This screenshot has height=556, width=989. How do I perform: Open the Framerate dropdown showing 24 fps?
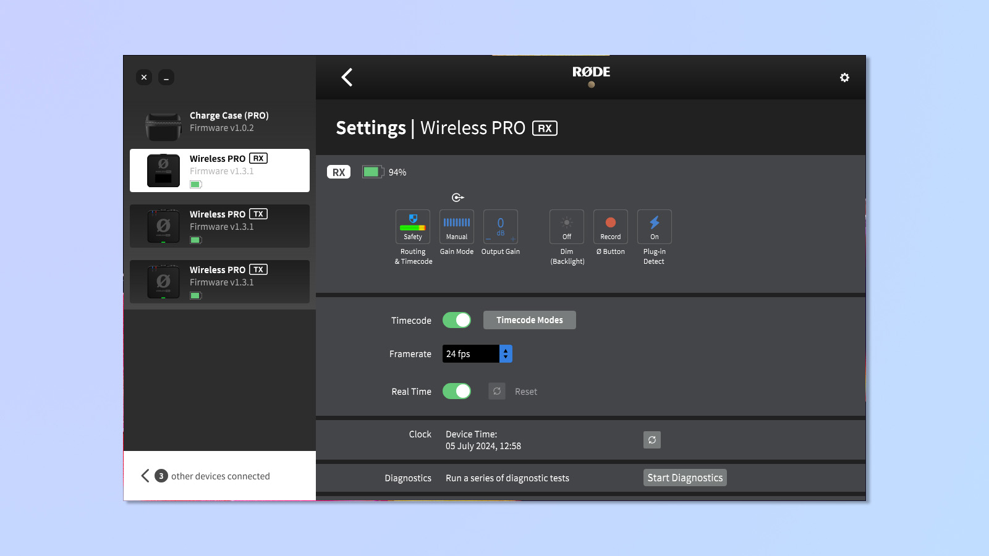tap(477, 353)
